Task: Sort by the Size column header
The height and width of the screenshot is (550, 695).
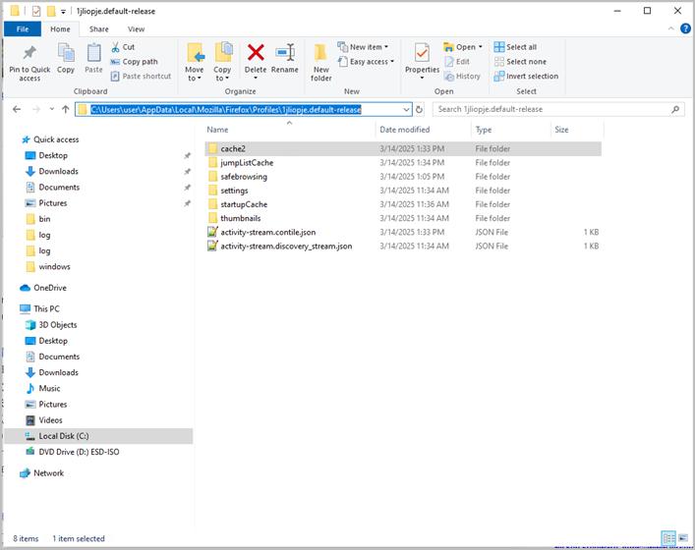Action: click(577, 130)
